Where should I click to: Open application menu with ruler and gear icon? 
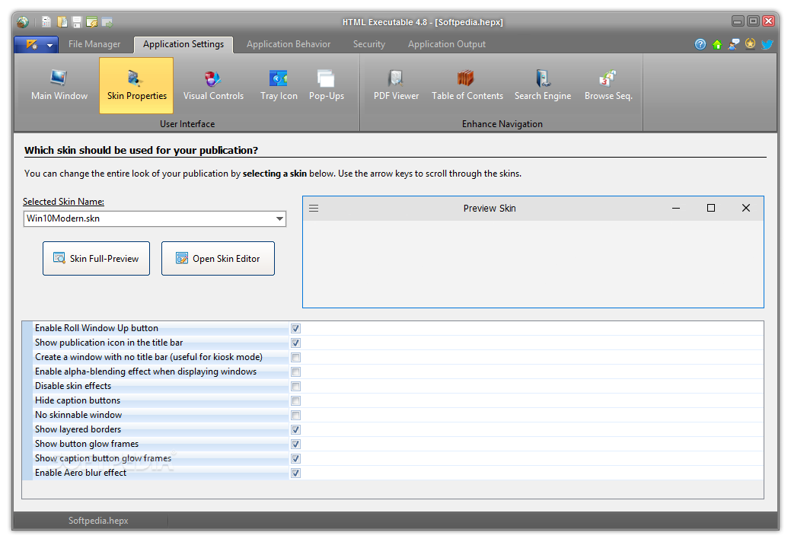pos(37,45)
